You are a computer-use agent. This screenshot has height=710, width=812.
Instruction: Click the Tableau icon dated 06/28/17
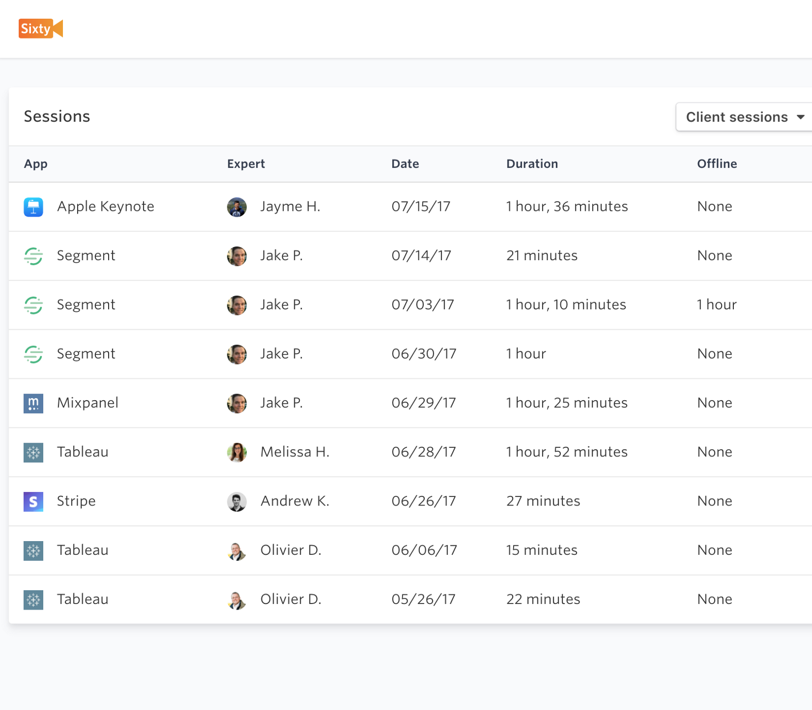coord(33,452)
